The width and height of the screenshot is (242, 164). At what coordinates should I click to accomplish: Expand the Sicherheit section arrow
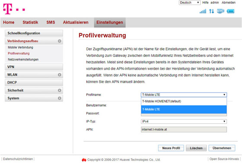pyautogui.click(x=60, y=90)
